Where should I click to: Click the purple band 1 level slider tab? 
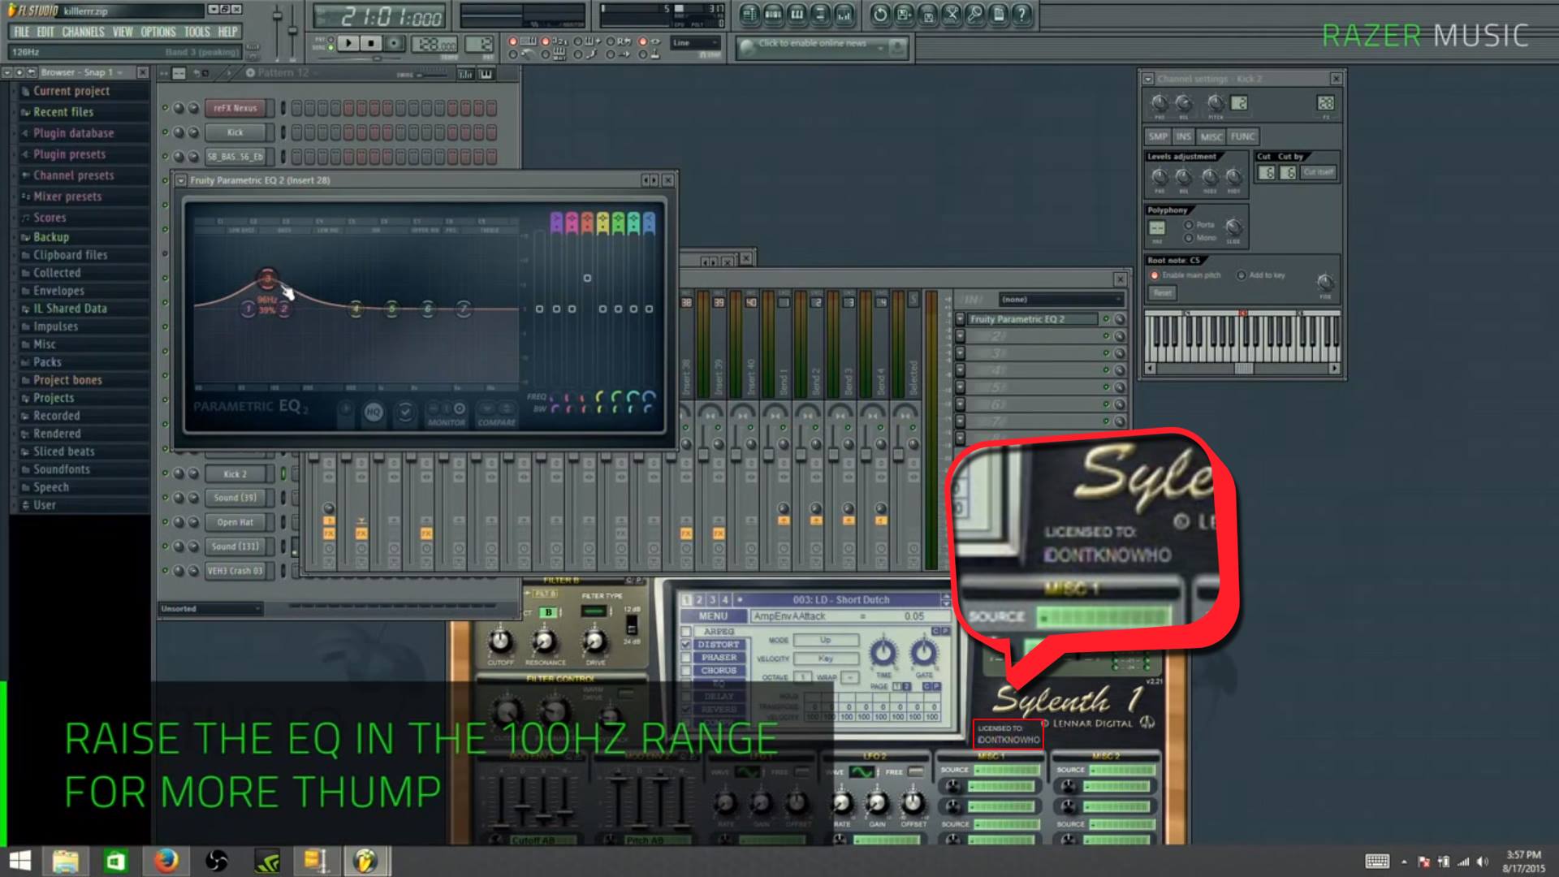pos(556,222)
